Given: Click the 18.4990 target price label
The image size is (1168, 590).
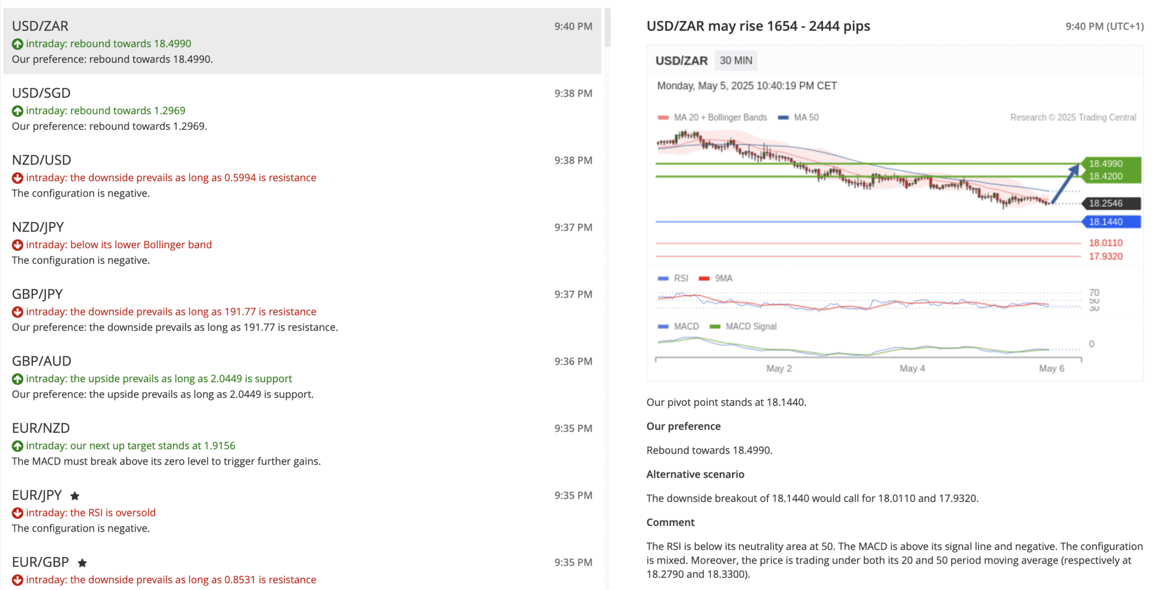Looking at the screenshot, I should (x=1111, y=164).
